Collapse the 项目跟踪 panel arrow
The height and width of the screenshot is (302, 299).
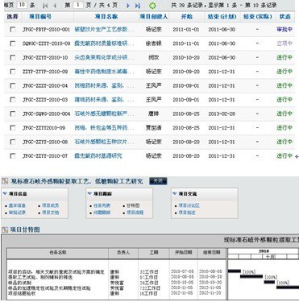[x=89, y=193]
